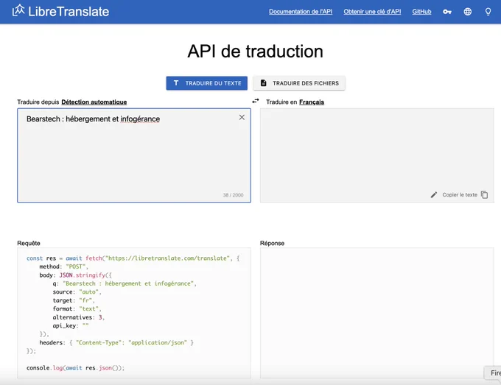Image resolution: width=501 pixels, height=385 pixels.
Task: Click the source: "auto" code line
Action: click(x=77, y=292)
